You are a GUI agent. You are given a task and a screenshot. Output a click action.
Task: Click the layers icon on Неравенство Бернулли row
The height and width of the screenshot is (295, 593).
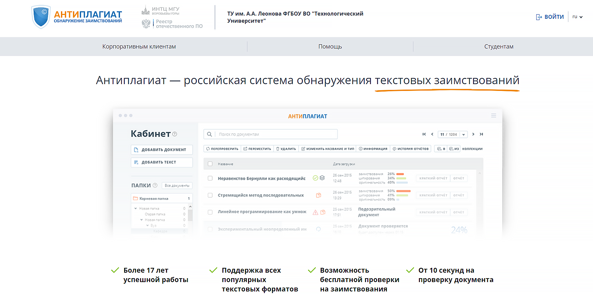(322, 178)
